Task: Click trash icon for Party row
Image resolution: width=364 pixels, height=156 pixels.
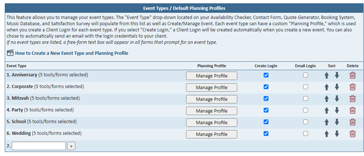Action: pyautogui.click(x=352, y=110)
